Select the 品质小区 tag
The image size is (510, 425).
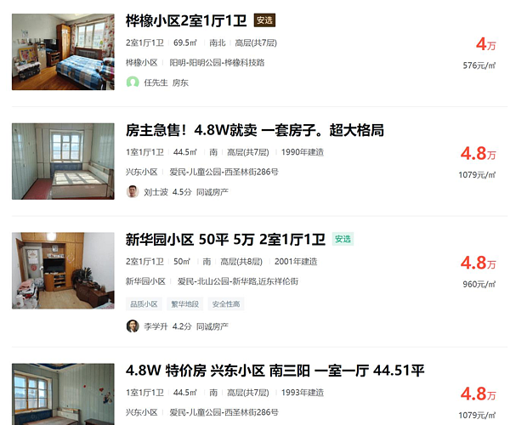[x=144, y=304]
